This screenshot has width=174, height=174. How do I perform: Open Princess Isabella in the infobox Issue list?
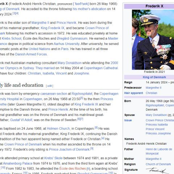(157, 125)
